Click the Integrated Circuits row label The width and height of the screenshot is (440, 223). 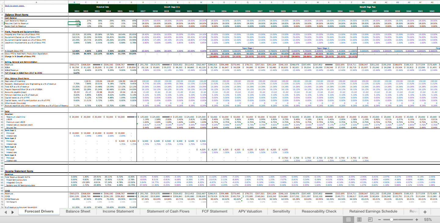[x=15, y=182]
